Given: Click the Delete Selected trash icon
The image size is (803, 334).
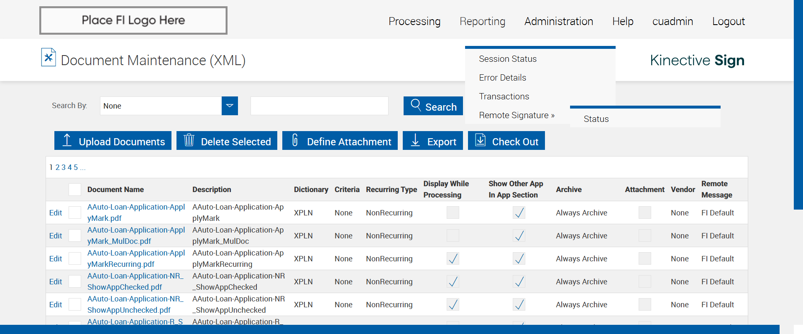Looking at the screenshot, I should coord(189,140).
